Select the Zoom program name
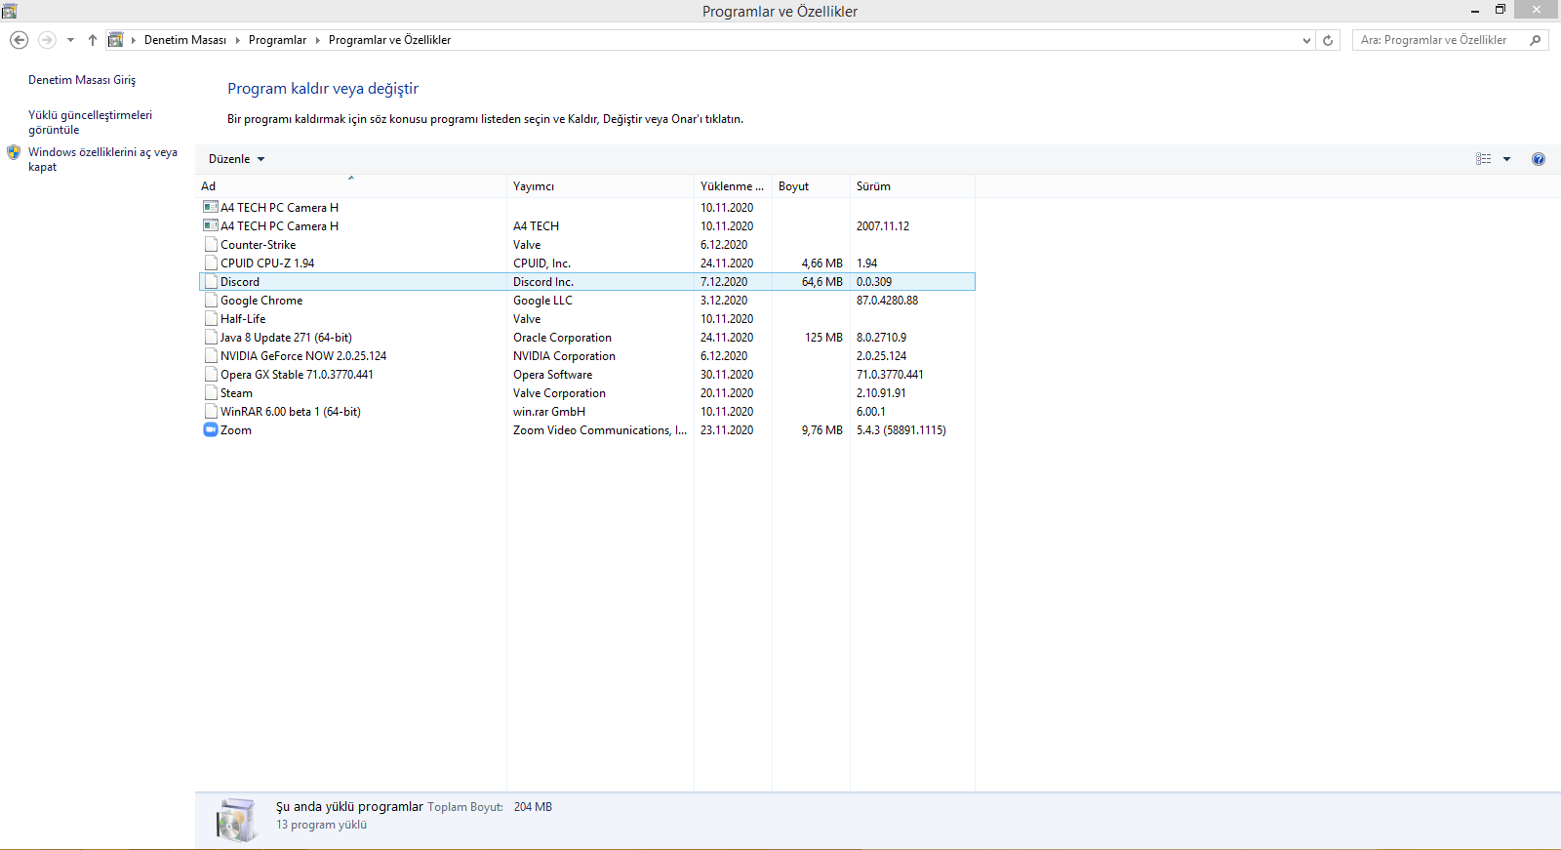Viewport: 1561px width, 850px height. 236,430
